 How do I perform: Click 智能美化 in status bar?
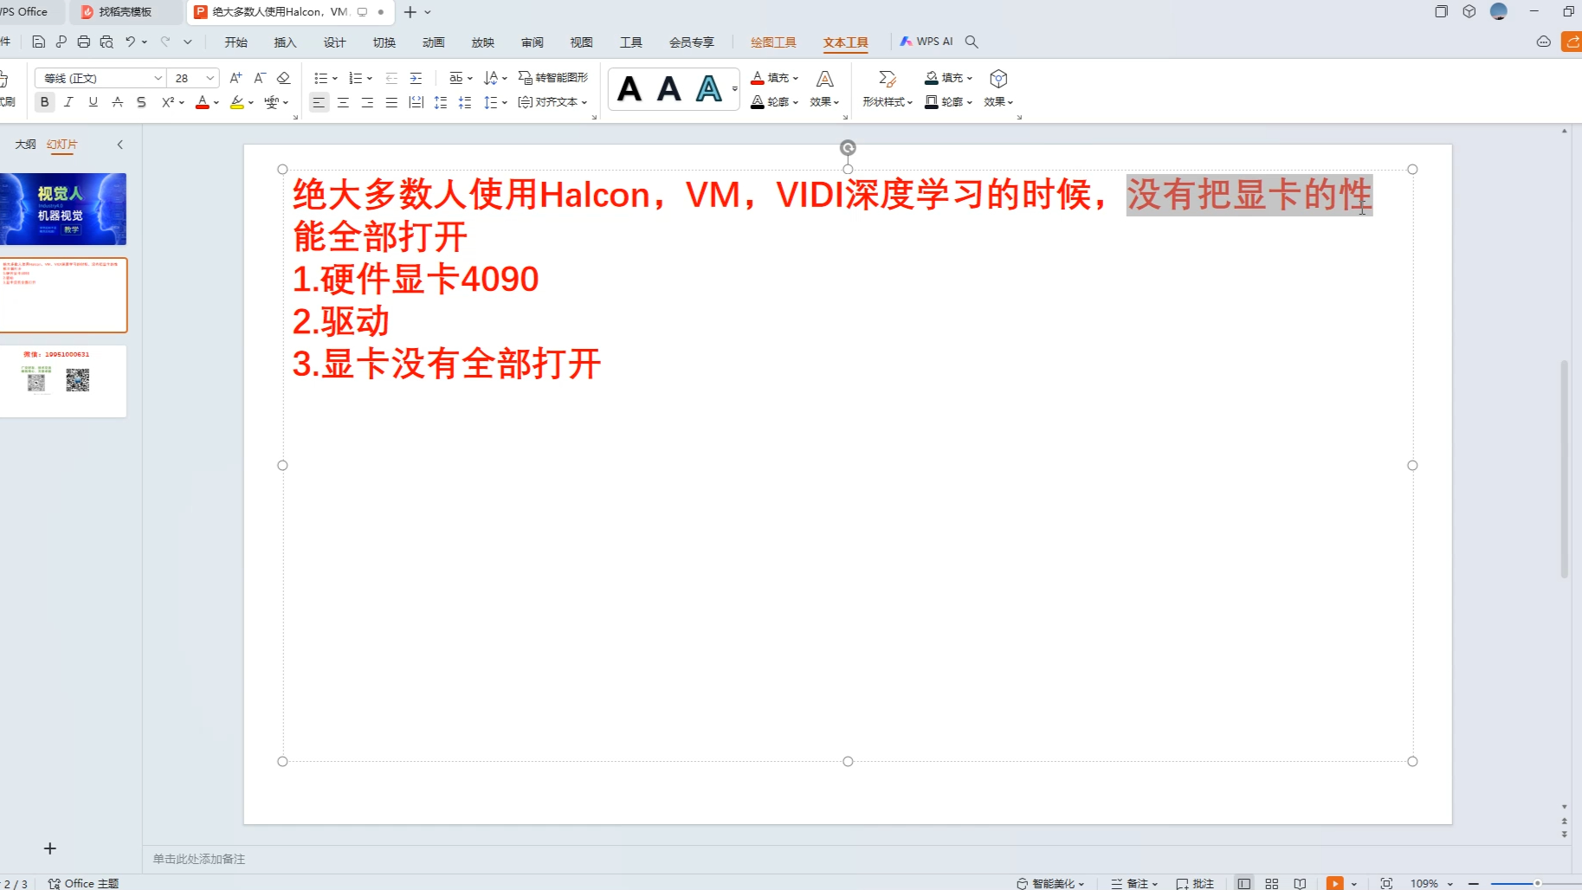[1050, 883]
